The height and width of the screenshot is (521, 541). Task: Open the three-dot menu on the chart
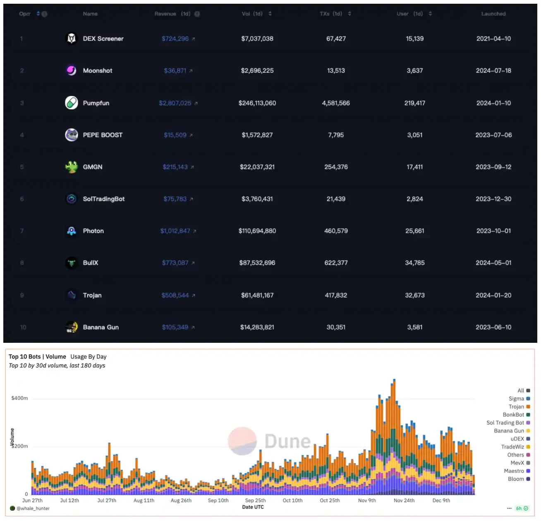click(509, 509)
